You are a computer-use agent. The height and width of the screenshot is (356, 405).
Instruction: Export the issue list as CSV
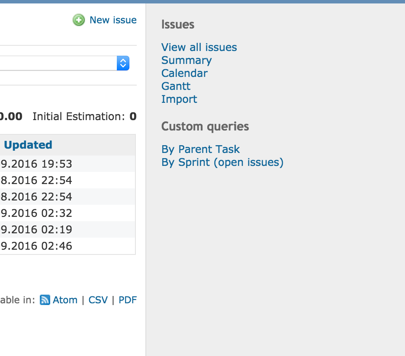click(x=98, y=300)
